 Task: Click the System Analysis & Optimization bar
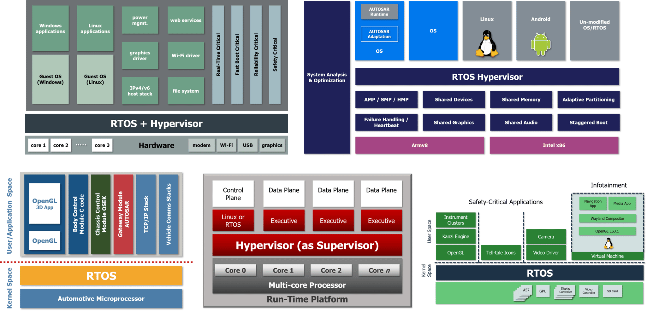click(327, 77)
